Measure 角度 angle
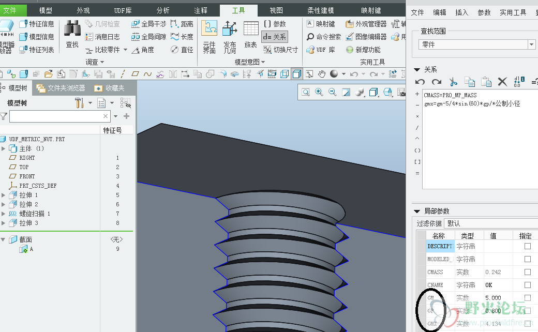 [x=143, y=50]
